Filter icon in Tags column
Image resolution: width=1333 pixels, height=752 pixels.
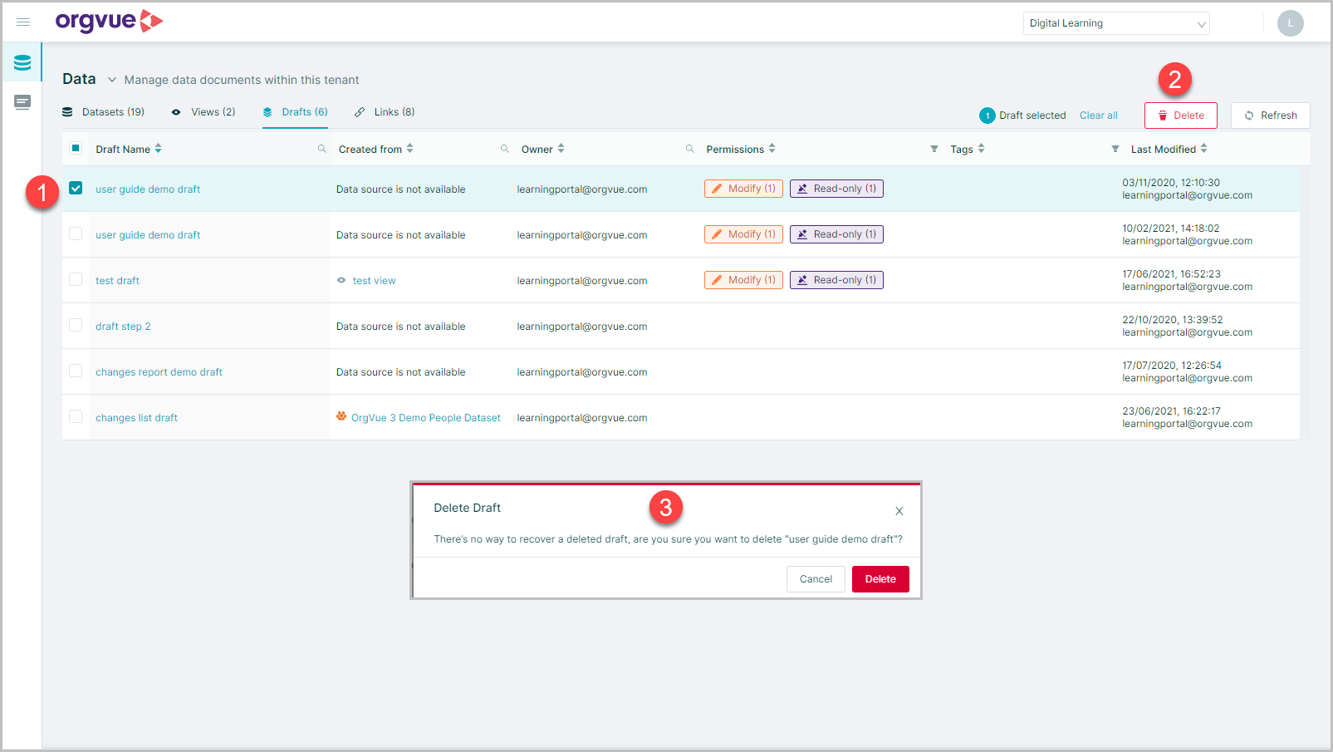(1115, 149)
